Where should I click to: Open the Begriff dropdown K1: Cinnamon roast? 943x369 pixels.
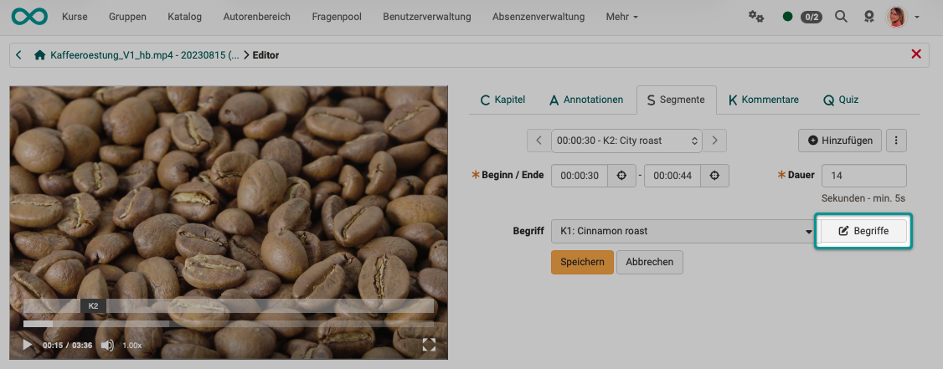point(683,231)
